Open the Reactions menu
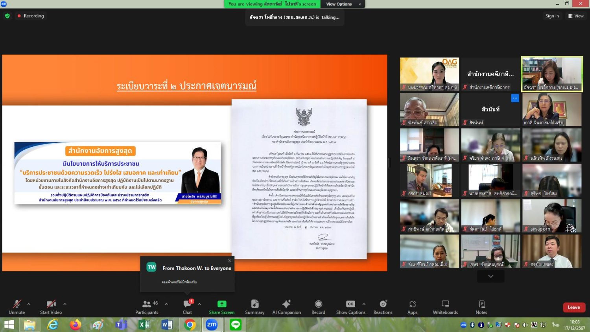 click(383, 304)
